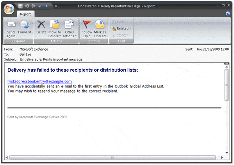Screen dimensions: 234x165
Task: Click the sent date Tue 26/05/2009 15:00
Action: point(213,49)
